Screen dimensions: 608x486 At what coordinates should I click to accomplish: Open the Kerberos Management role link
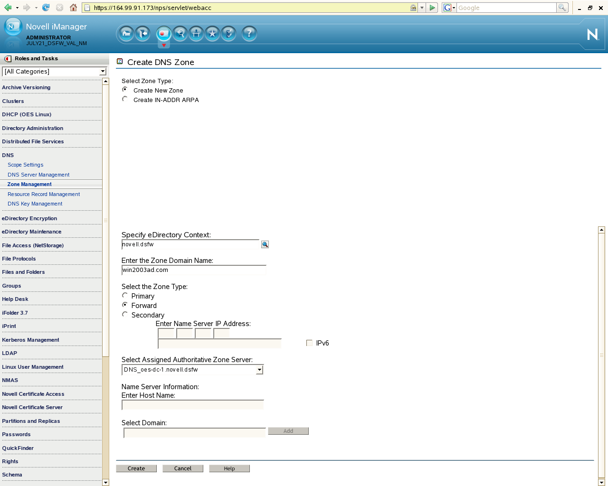click(30, 340)
